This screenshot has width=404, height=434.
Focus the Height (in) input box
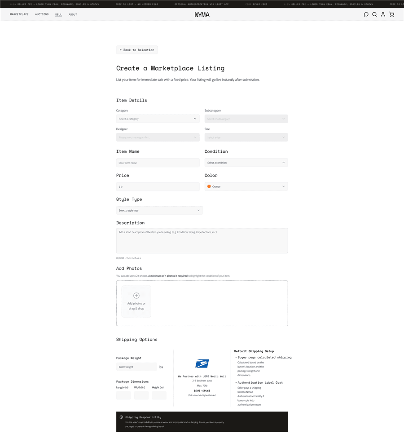[159, 395]
